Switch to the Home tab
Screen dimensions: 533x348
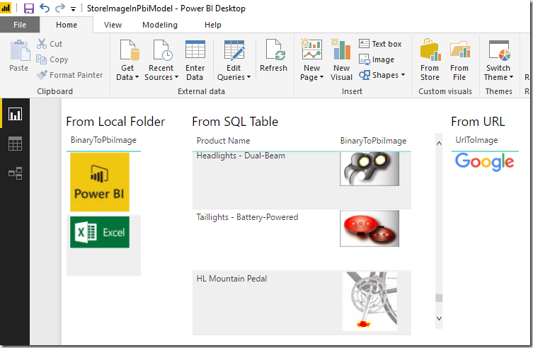(x=67, y=25)
